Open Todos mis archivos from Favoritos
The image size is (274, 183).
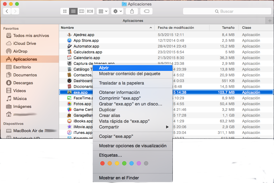(27, 35)
